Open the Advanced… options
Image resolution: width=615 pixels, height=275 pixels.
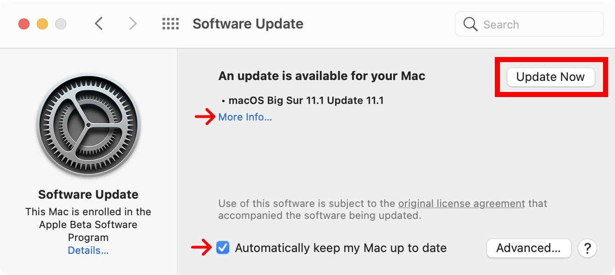pyautogui.click(x=528, y=248)
